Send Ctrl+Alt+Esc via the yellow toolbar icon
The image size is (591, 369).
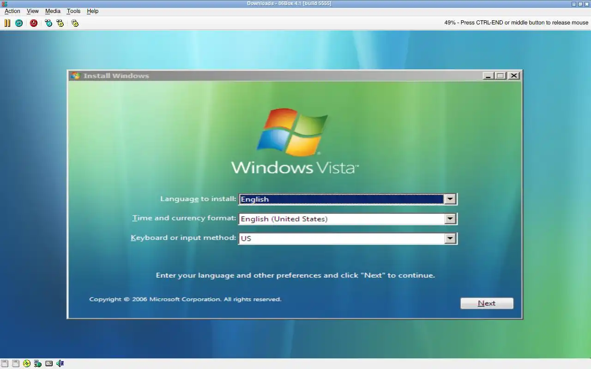60,23
